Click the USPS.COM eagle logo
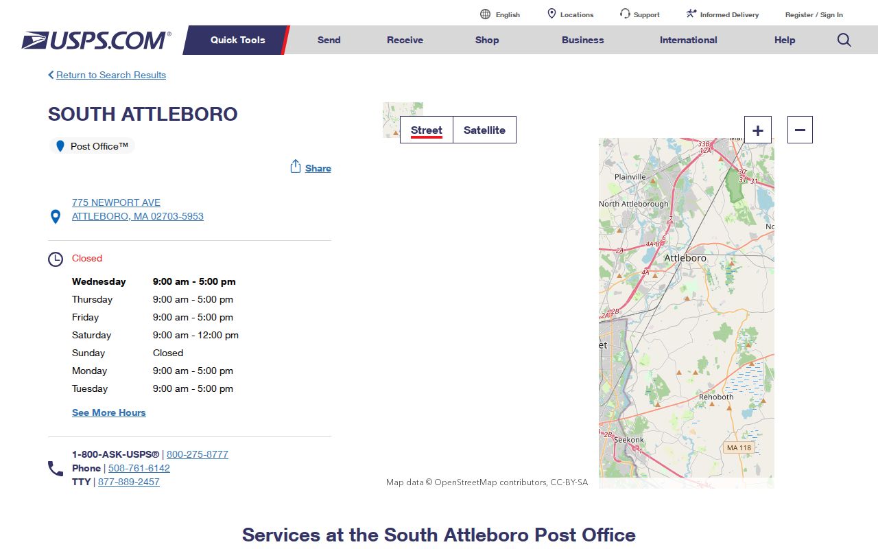 [x=96, y=40]
